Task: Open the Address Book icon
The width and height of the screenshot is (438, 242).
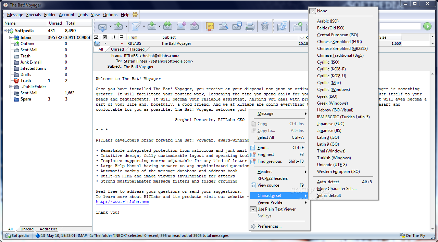Action: pyautogui.click(x=210, y=26)
